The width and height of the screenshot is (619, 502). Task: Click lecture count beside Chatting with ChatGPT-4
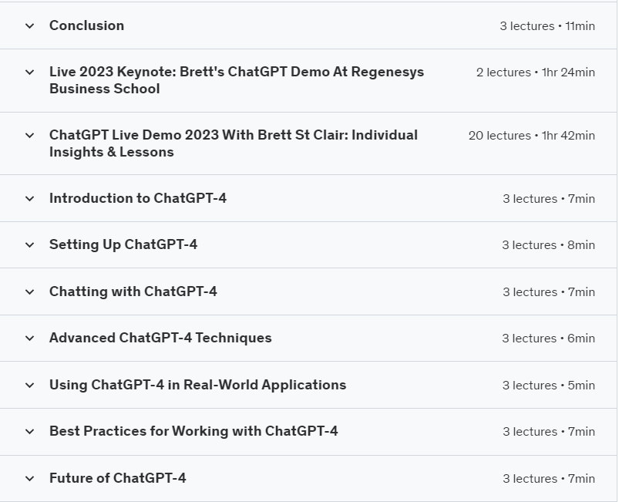click(549, 292)
